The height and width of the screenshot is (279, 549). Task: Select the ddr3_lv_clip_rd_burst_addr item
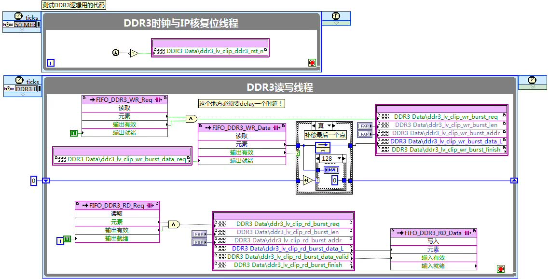[x=283, y=240]
